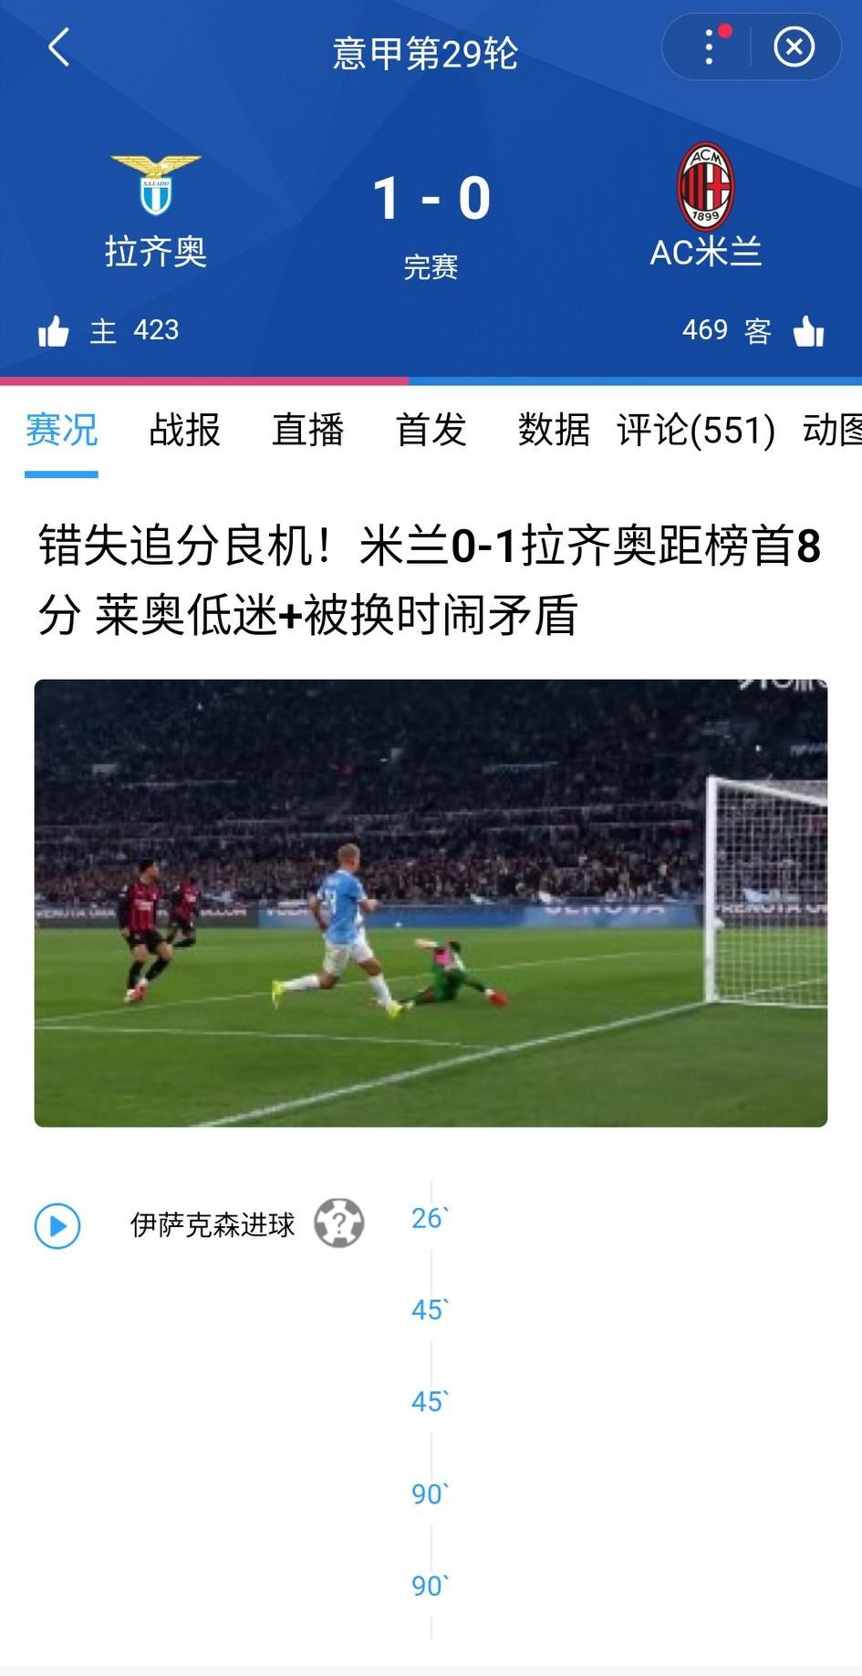The image size is (862, 1676).
Task: Close the mini program with X icon
Action: tap(794, 47)
